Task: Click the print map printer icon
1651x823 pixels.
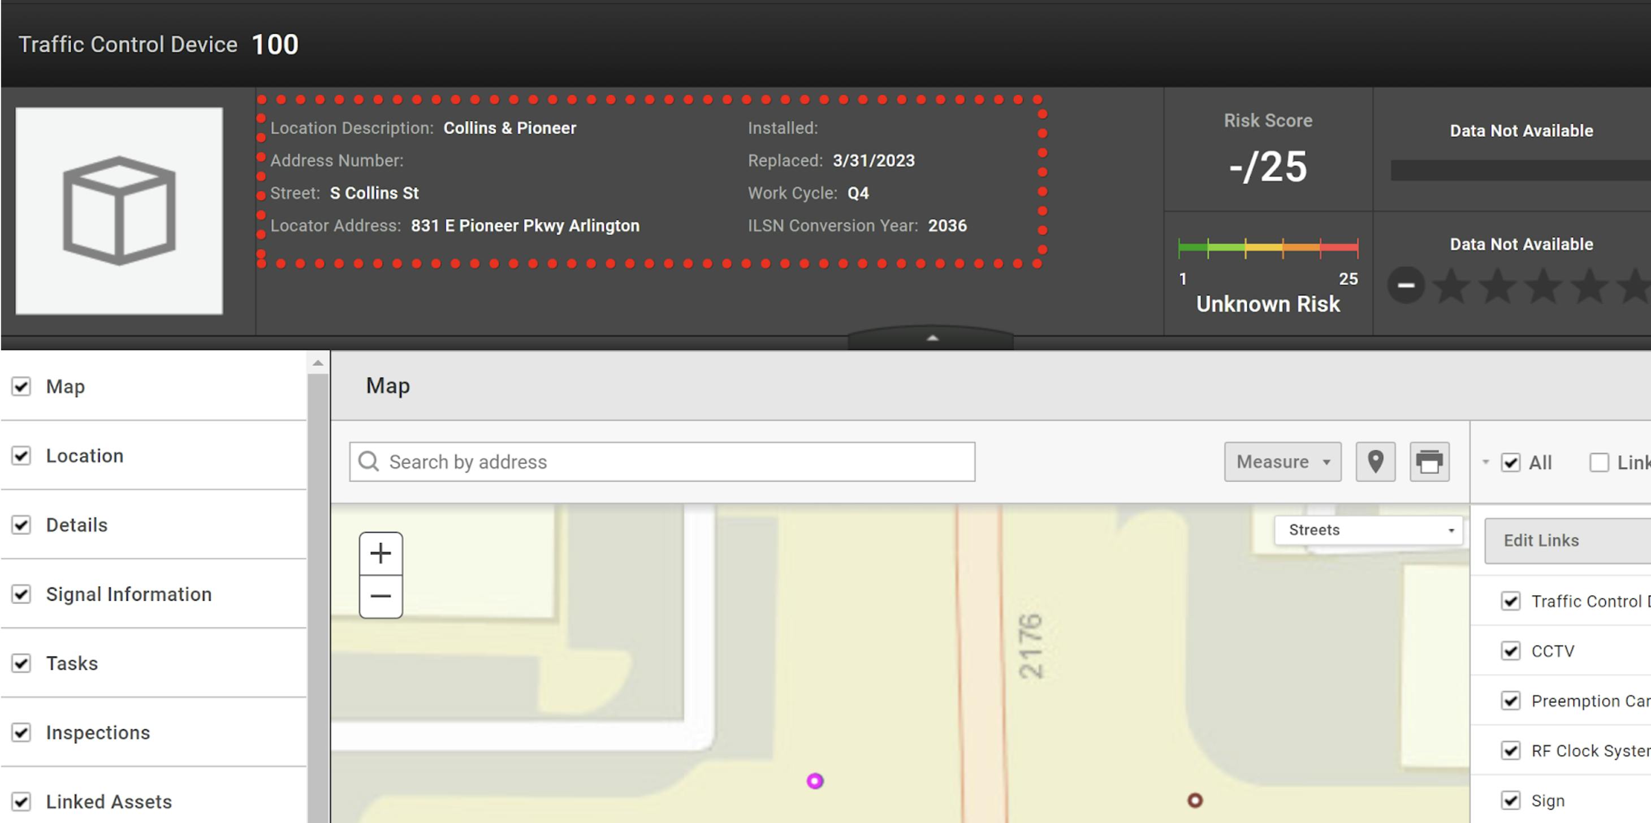Action: click(x=1429, y=461)
